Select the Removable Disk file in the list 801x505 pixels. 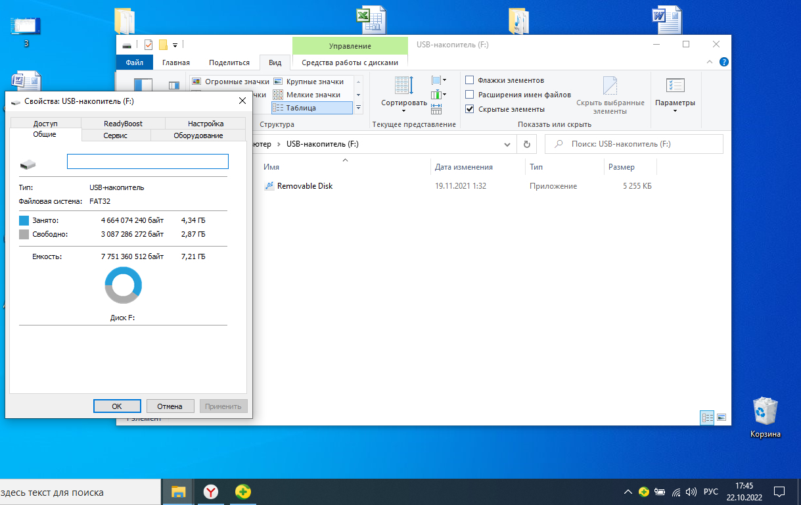(304, 186)
